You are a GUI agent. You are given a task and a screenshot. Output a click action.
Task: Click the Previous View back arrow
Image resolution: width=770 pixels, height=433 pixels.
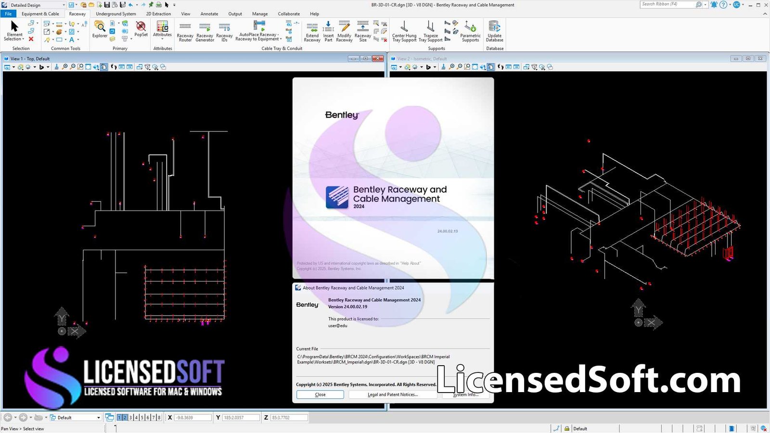pyautogui.click(x=8, y=418)
